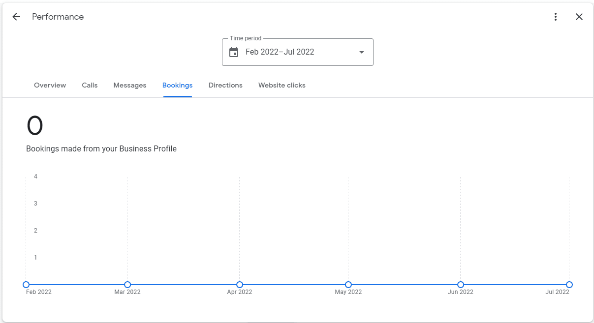This screenshot has width=594, height=323.
Task: View the Website clicks tab
Action: [x=282, y=85]
